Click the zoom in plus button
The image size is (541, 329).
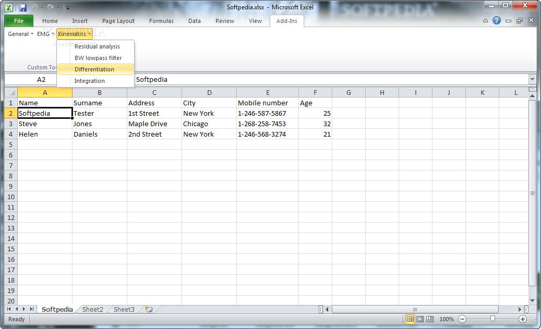(523, 319)
